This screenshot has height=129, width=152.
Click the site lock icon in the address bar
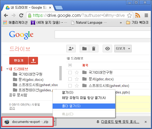pos(30,15)
